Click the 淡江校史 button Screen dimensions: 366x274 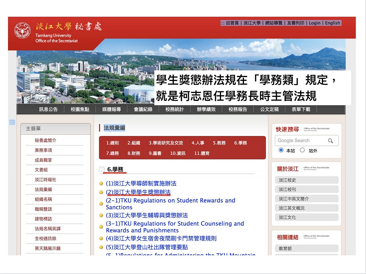pos(307,180)
